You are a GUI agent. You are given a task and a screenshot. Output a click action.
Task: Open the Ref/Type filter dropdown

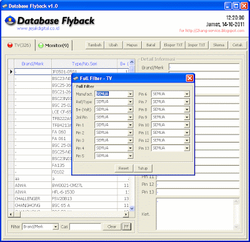pos(130,102)
